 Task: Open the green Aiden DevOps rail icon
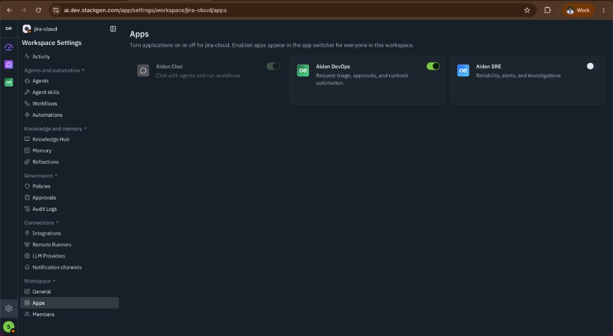pyautogui.click(x=8, y=82)
